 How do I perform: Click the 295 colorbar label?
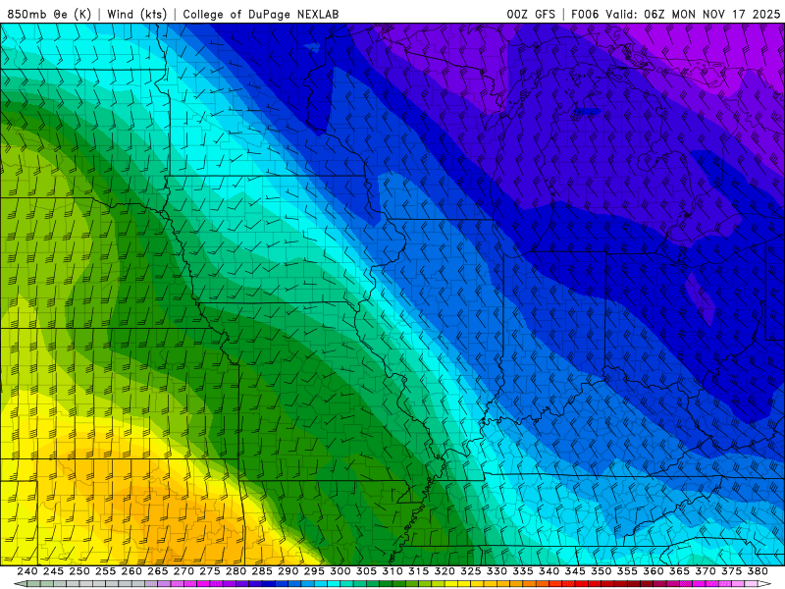coord(314,571)
